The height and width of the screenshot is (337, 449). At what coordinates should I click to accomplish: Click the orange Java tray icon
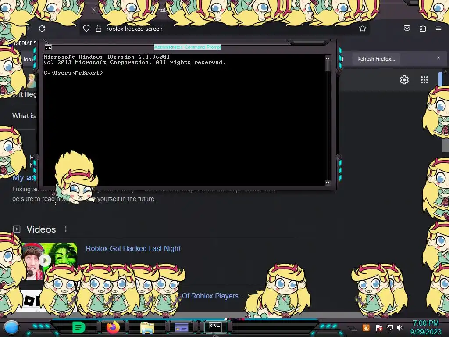pos(366,327)
